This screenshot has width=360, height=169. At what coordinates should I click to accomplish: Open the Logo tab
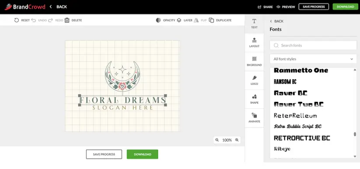(x=254, y=81)
